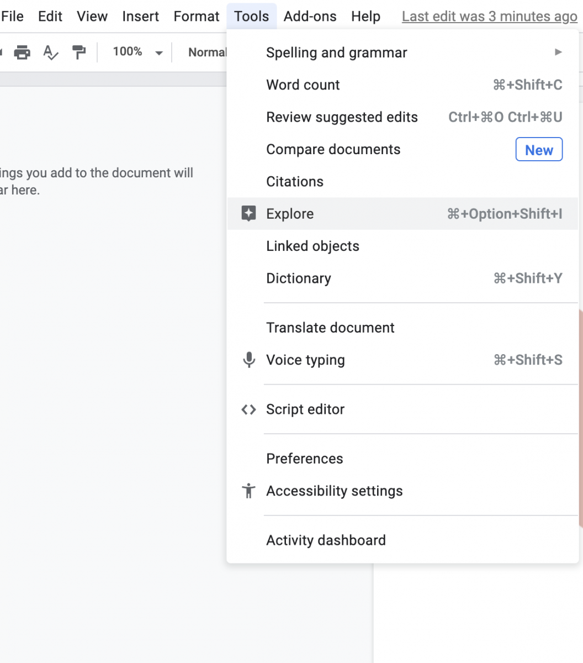Click the Accessibility settings person icon

(x=249, y=491)
